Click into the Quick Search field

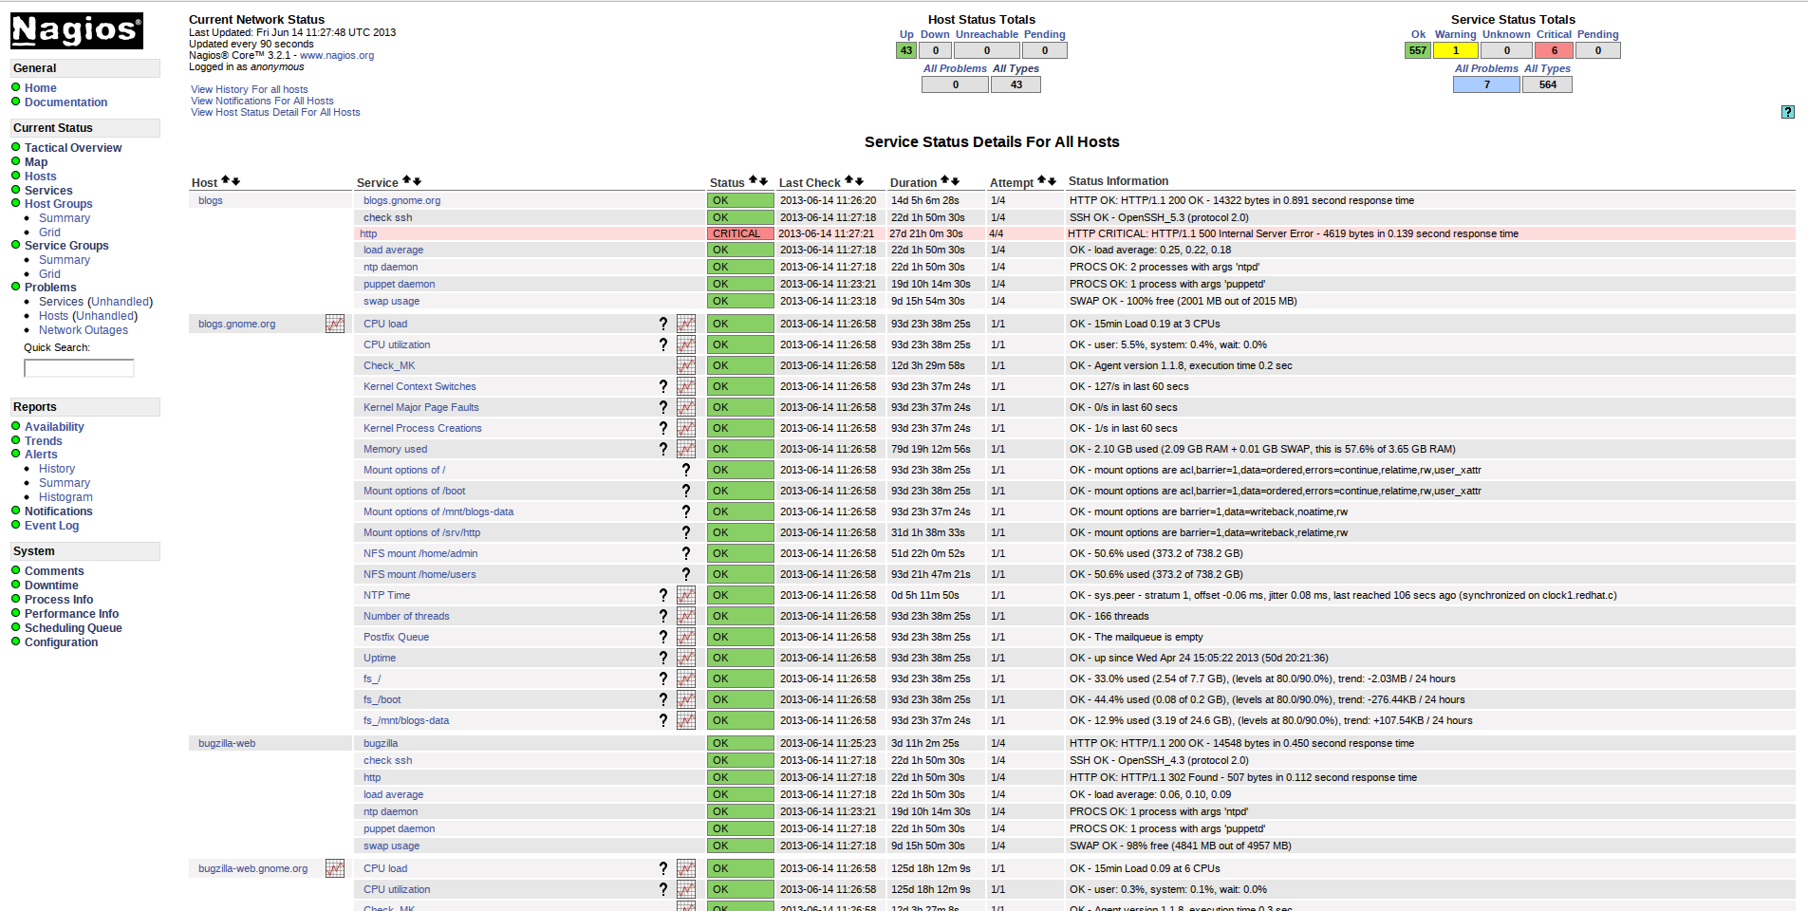pos(79,368)
